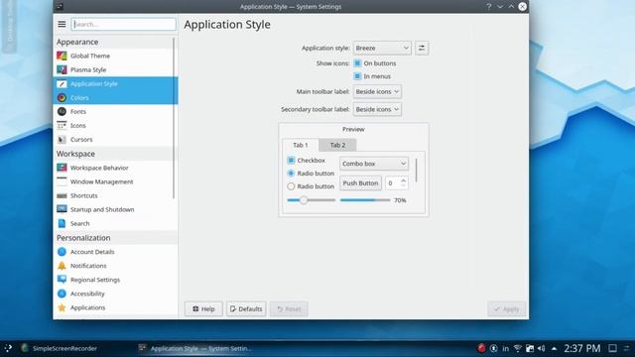Switch to Tab 1 in preview
Image resolution: width=635 pixels, height=357 pixels.
pos(300,145)
